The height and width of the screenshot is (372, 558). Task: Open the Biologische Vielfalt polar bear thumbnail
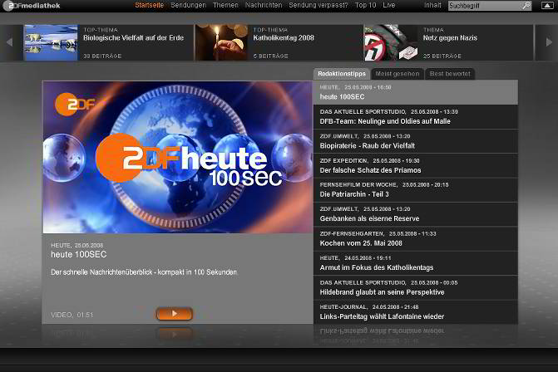pyautogui.click(x=50, y=42)
